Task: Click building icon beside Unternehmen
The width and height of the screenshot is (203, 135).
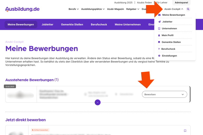Action: (x=159, y=28)
